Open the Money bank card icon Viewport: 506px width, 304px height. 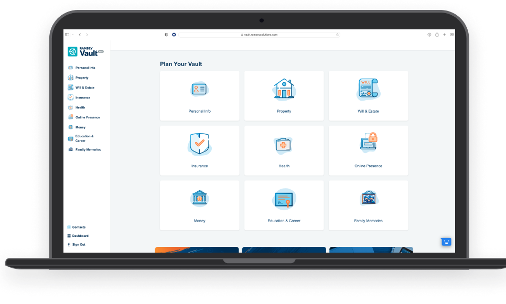point(199,198)
